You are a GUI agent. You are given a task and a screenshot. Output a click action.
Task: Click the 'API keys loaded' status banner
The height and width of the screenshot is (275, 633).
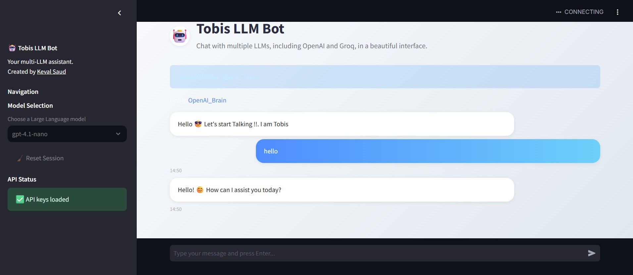point(67,199)
